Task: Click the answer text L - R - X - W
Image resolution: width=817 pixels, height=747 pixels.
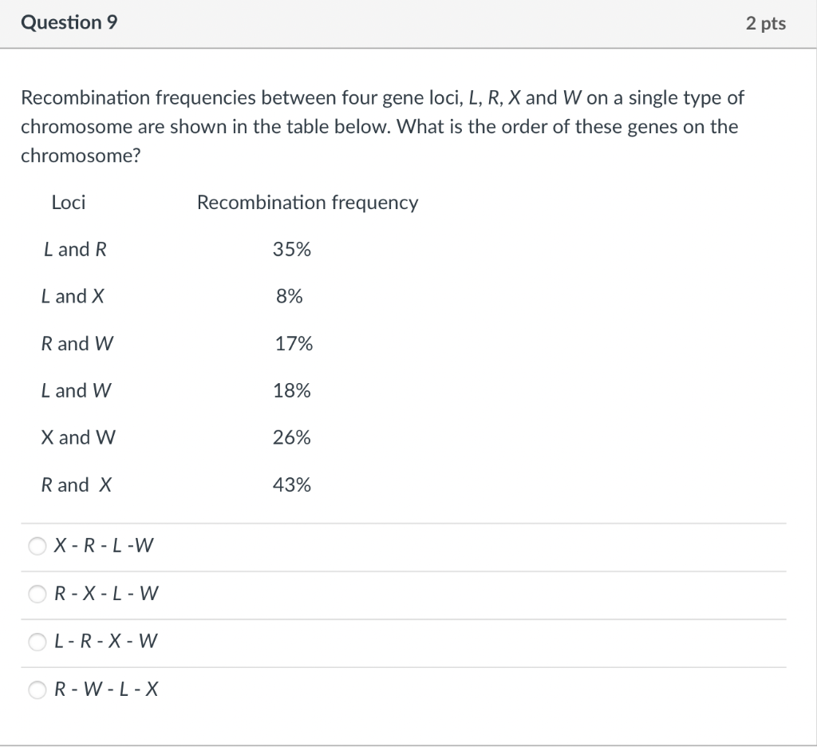Action: coord(107,642)
